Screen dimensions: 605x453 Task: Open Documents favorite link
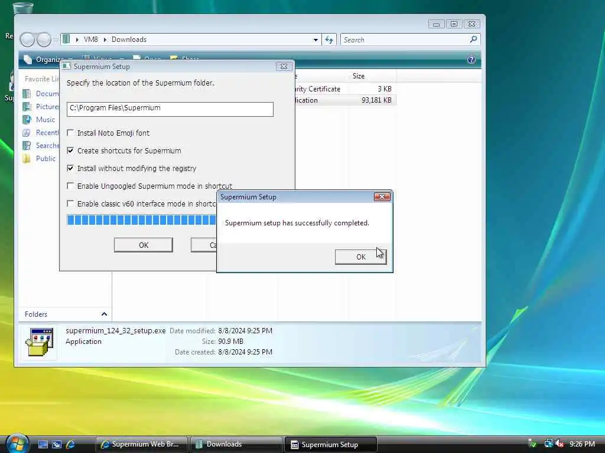(x=47, y=94)
